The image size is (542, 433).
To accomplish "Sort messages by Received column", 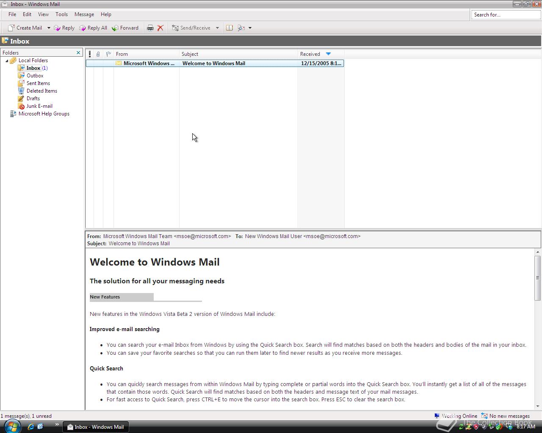I will (321, 54).
